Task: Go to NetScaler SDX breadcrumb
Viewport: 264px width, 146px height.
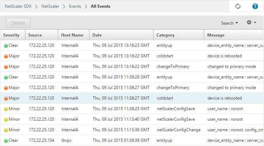Action: pyautogui.click(x=18, y=6)
